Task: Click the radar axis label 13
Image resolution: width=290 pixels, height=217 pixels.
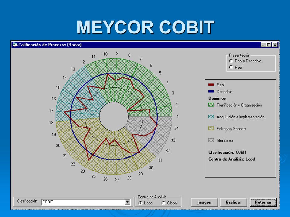Action: [x=73, y=69]
